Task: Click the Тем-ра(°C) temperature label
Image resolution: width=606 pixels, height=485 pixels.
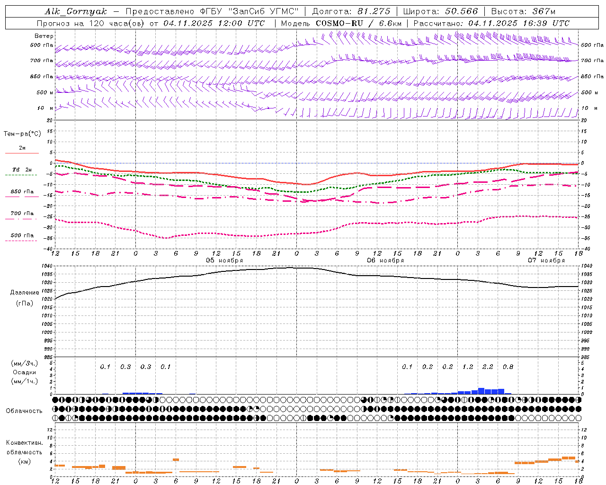Action: tap(22, 134)
